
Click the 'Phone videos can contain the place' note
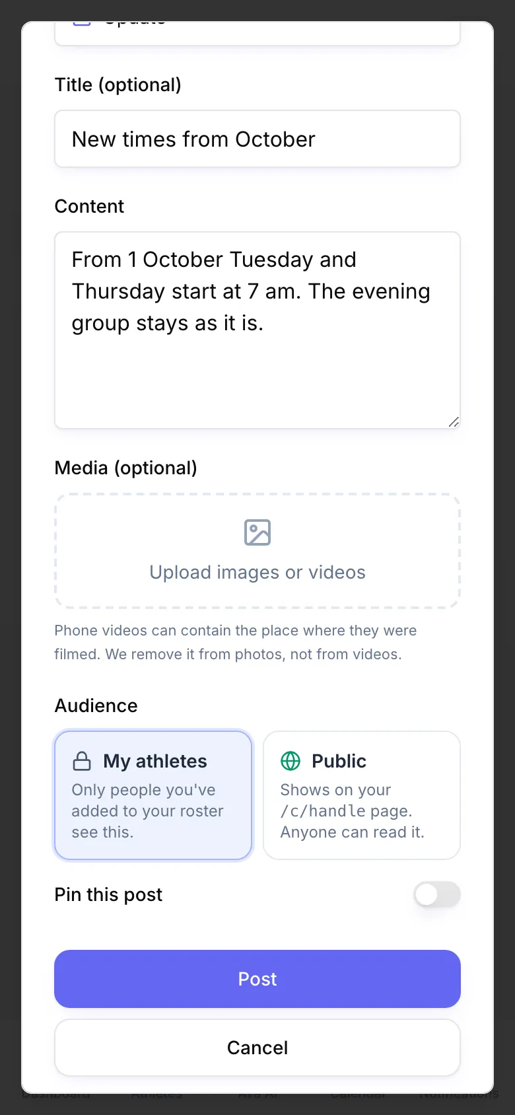coord(236,642)
